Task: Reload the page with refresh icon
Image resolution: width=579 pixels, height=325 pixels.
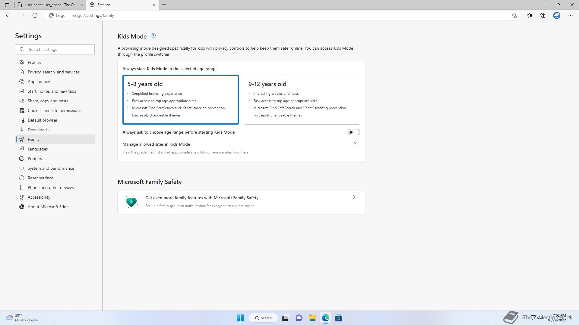Action: (x=35, y=15)
